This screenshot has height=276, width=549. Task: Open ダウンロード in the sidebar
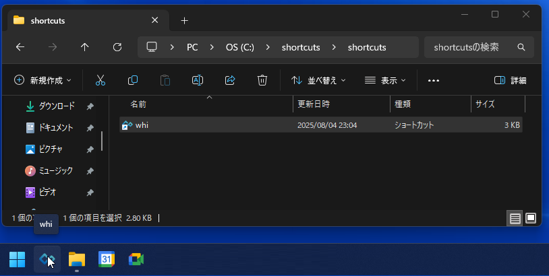(x=51, y=106)
